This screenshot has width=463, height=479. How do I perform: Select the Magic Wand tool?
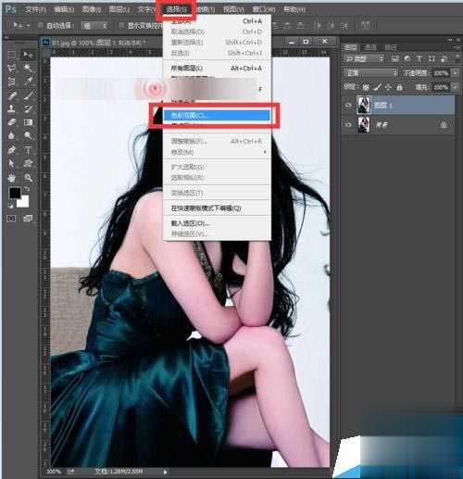coord(29,68)
